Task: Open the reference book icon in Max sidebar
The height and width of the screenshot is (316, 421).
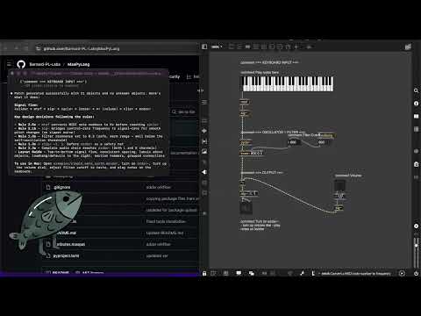Action: pyautogui.click(x=416, y=116)
